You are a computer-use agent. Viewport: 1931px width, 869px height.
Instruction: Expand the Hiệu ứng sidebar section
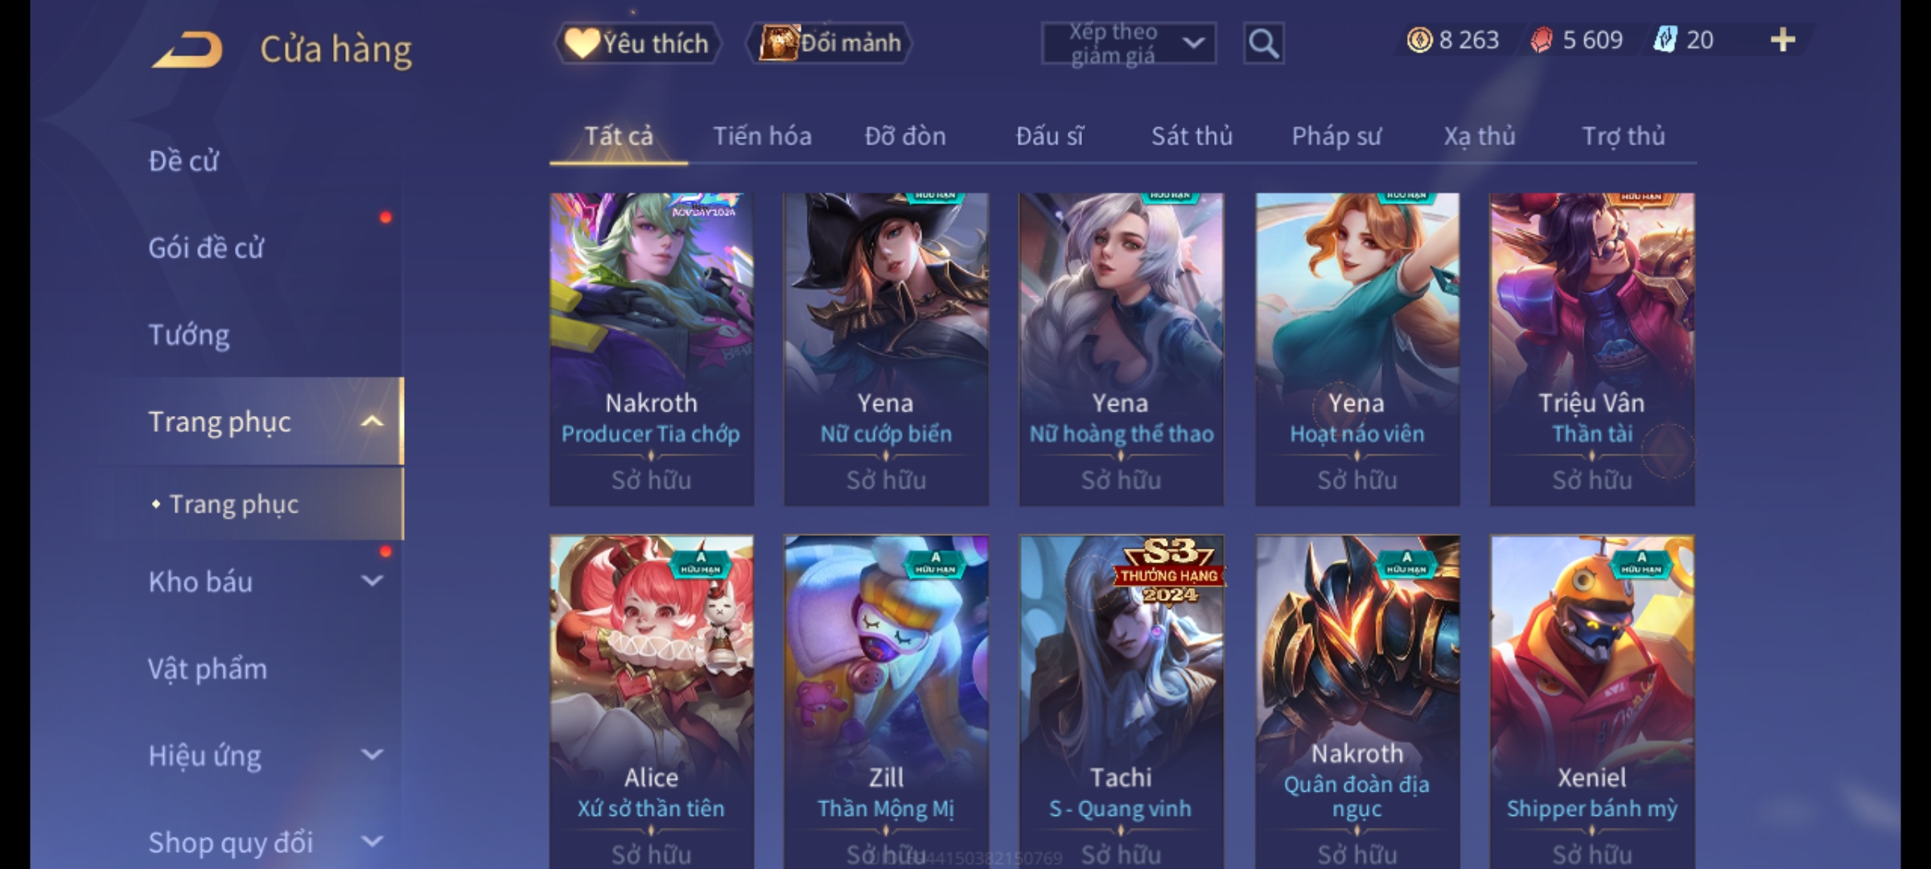coord(372,755)
